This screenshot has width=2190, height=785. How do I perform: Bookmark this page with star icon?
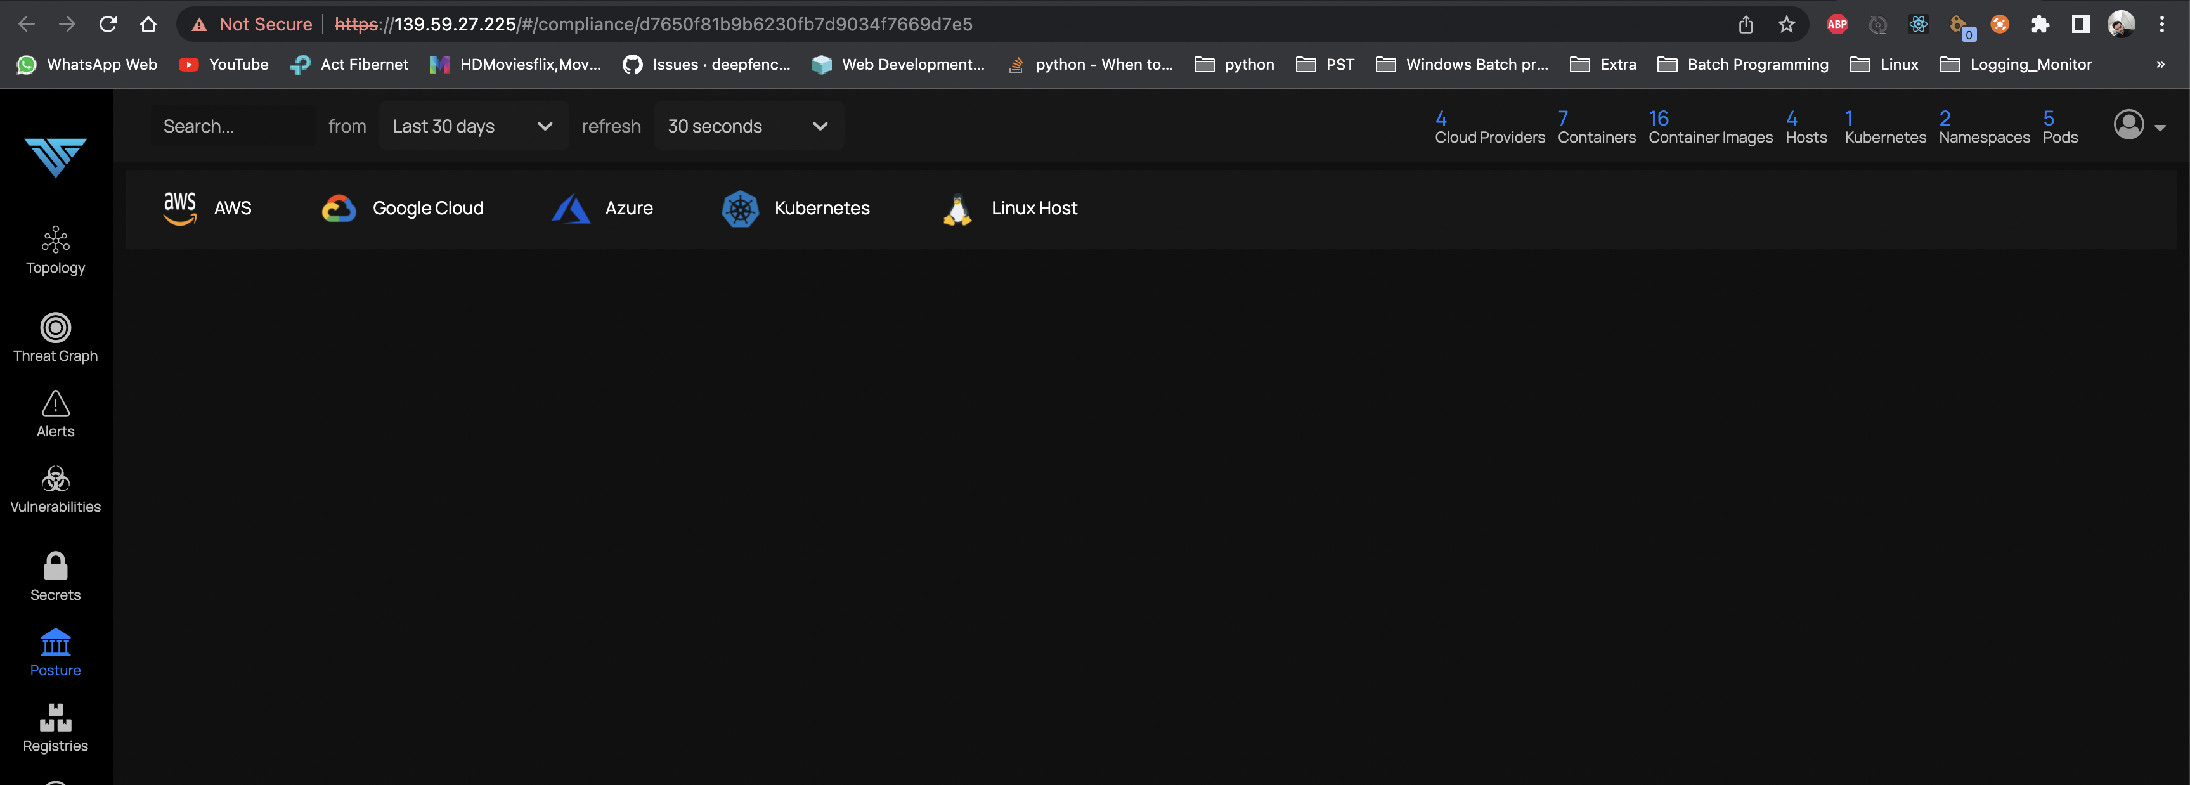[x=1786, y=24]
